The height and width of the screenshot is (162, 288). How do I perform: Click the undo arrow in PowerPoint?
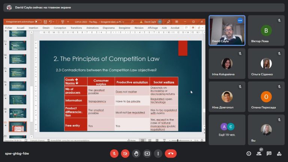pyautogui.click(x=50, y=22)
